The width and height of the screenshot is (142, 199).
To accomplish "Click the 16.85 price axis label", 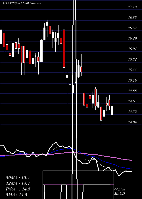I will tap(132, 18).
